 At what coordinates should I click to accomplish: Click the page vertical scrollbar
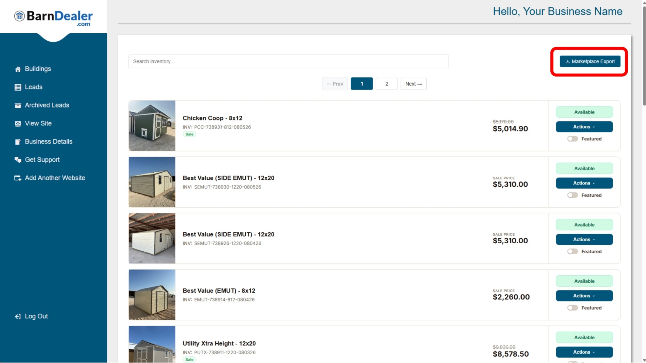tap(644, 55)
